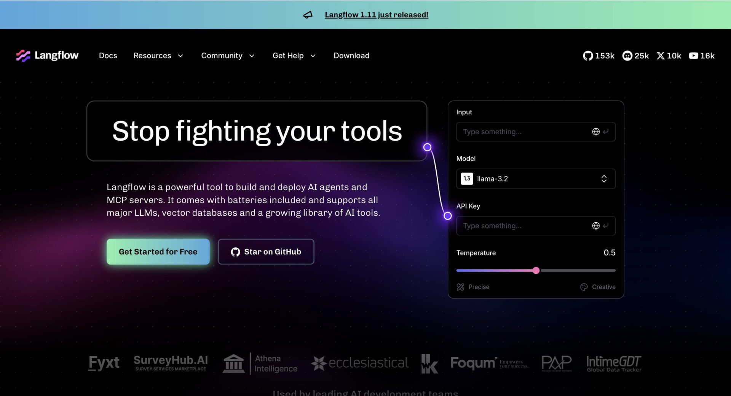
Task: Expand the Get Help chevron arrow
Action: (313, 56)
